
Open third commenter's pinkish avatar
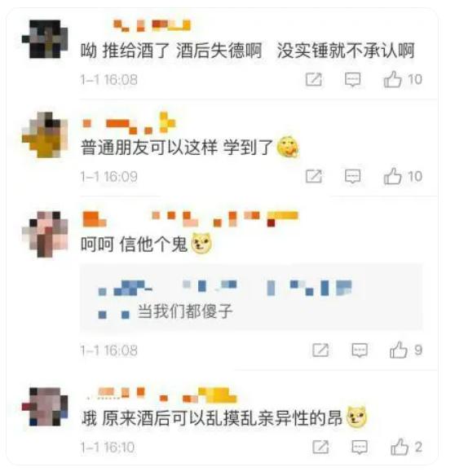pos(45,234)
